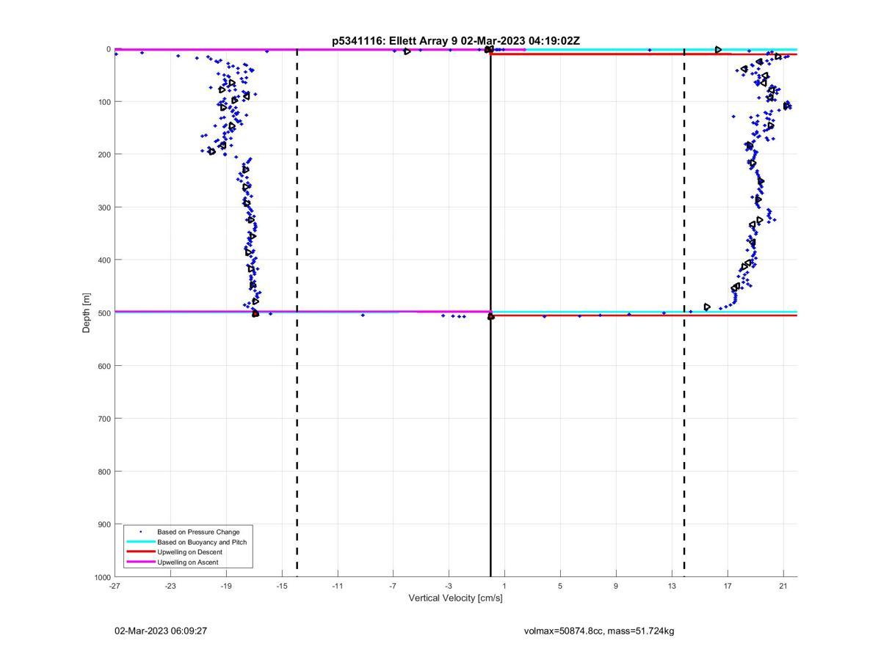This screenshot has width=881, height=649.
Task: Click the cyan line swatch in the legend
Action: click(x=140, y=542)
